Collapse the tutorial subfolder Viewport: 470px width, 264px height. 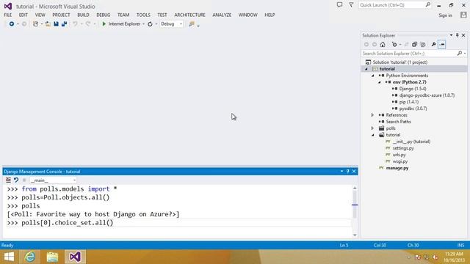[373, 135]
